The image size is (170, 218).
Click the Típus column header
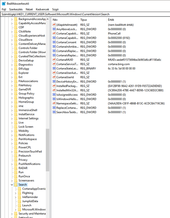[93, 20]
